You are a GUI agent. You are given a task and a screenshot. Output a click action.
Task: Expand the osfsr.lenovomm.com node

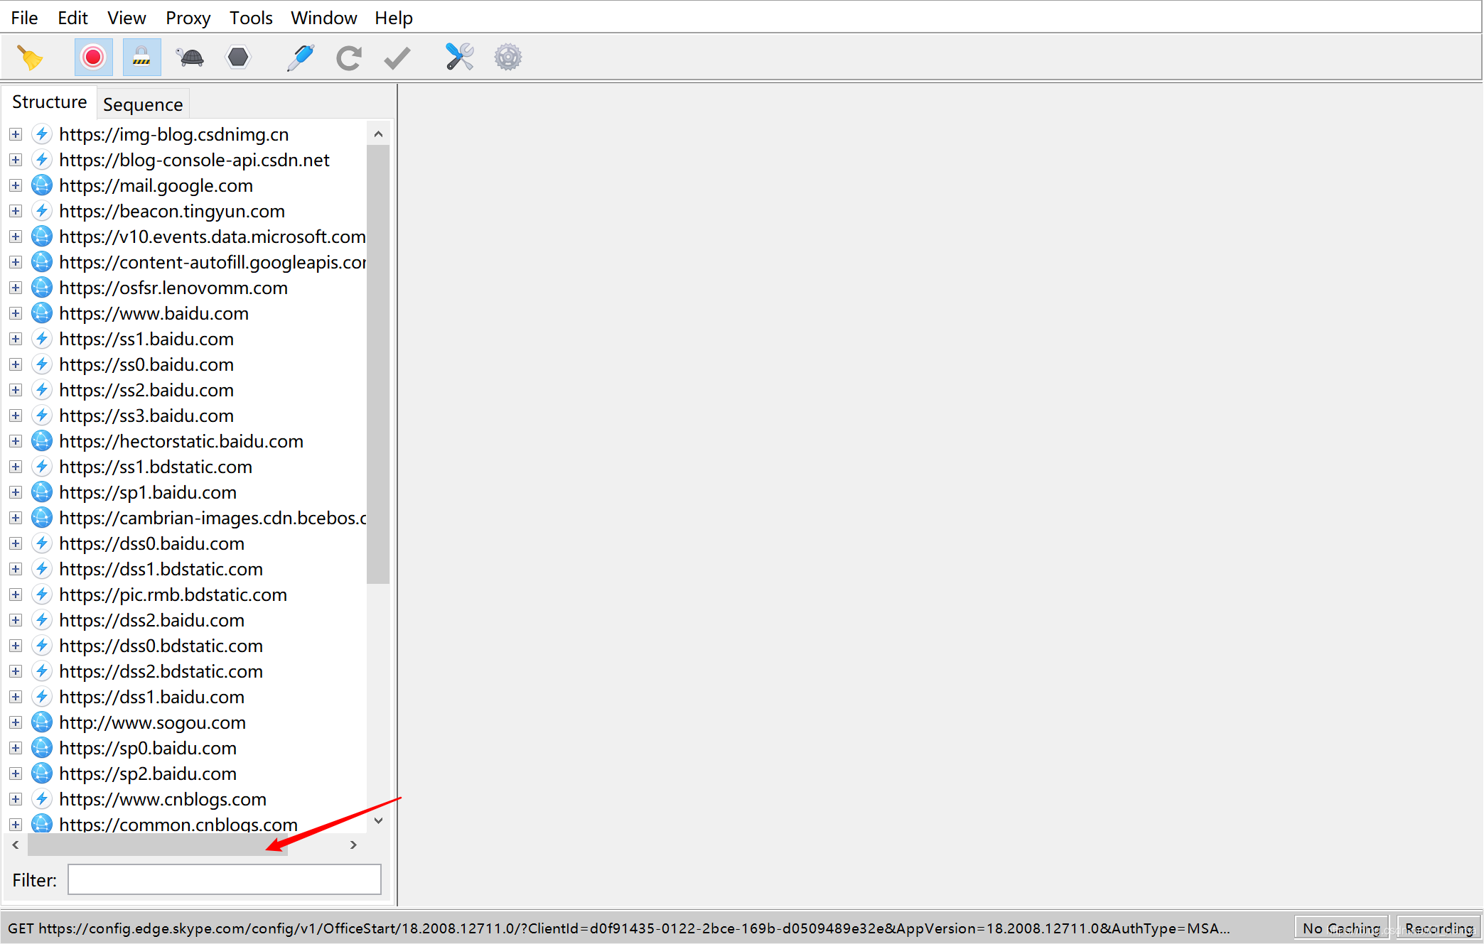click(x=16, y=288)
